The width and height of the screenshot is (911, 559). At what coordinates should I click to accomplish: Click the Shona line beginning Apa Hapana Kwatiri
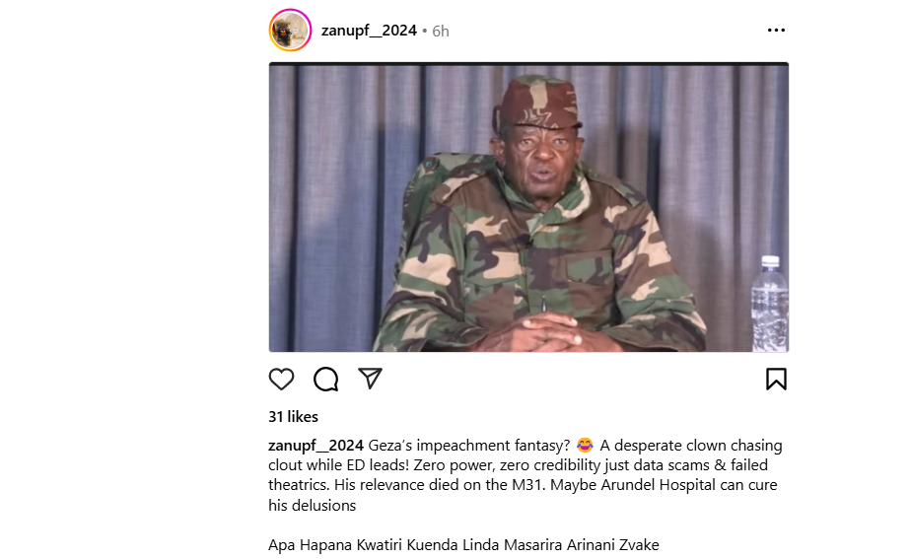[x=463, y=545]
